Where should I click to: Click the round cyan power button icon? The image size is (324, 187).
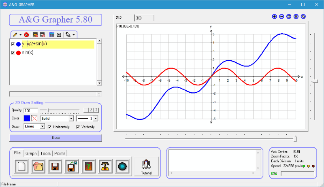point(122,166)
